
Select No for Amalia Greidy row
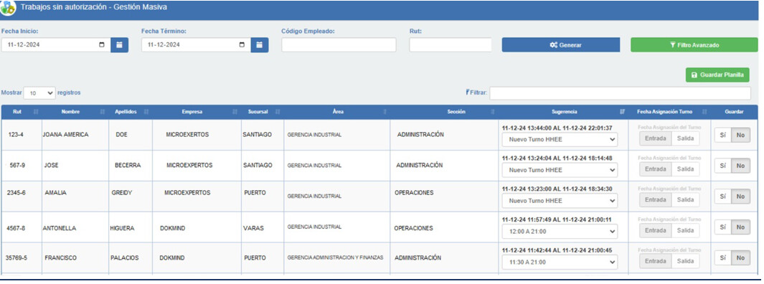coord(740,197)
